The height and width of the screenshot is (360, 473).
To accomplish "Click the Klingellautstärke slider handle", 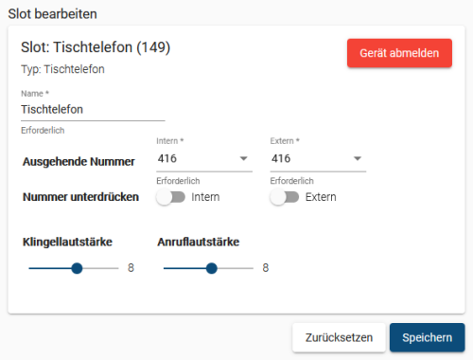I will point(77,268).
